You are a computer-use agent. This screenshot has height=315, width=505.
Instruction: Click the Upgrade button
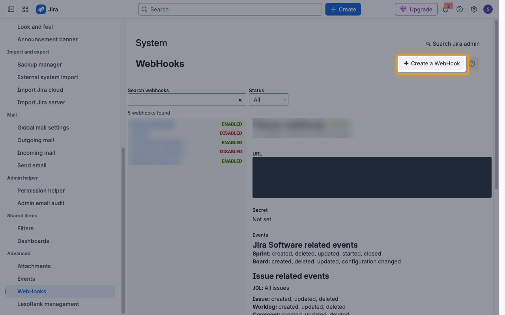[x=416, y=9]
